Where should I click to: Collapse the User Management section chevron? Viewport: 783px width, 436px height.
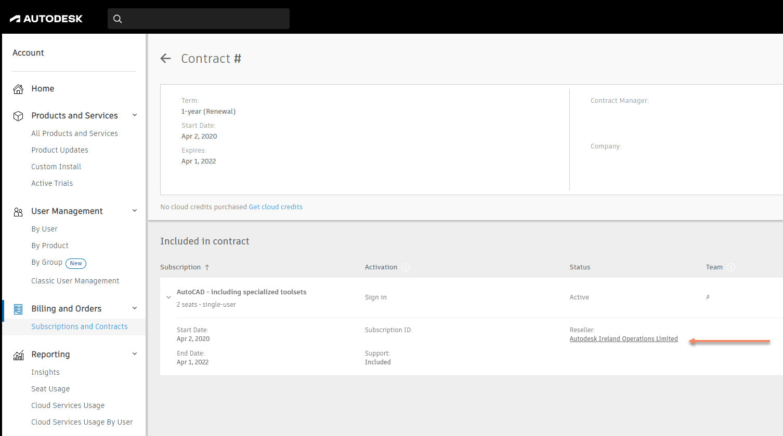pyautogui.click(x=135, y=211)
